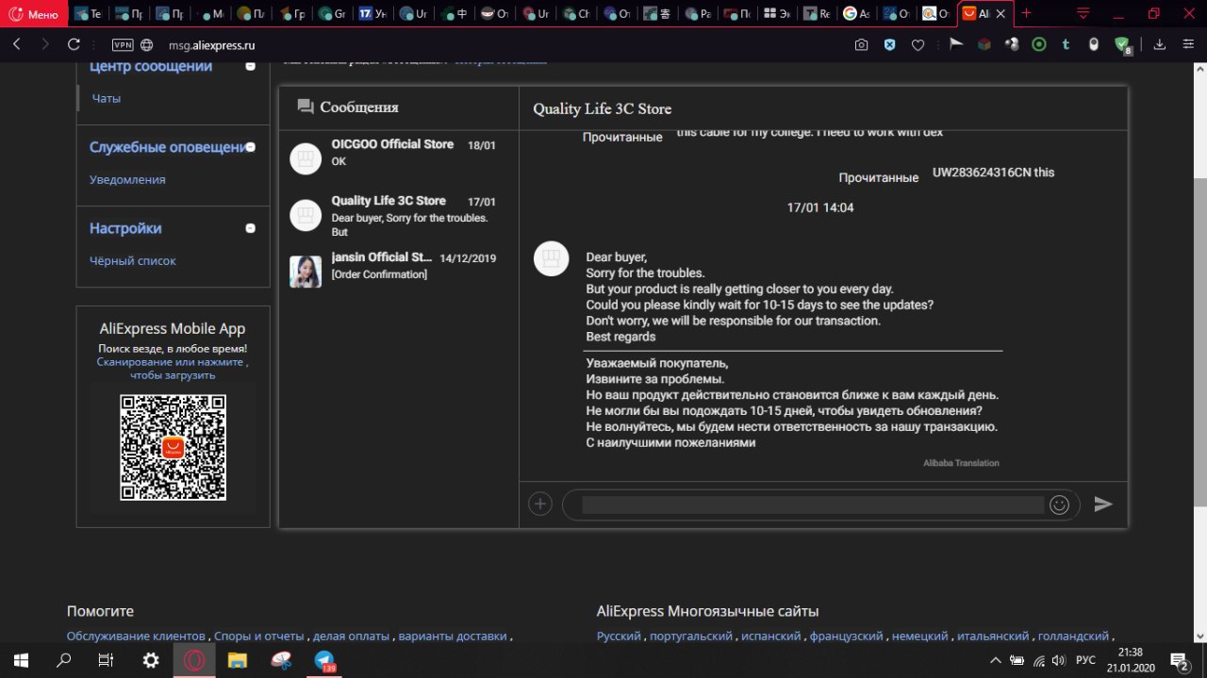1207x678 pixels.
Task: Focus the msg.aliexpress.ru address field
Action: click(212, 44)
